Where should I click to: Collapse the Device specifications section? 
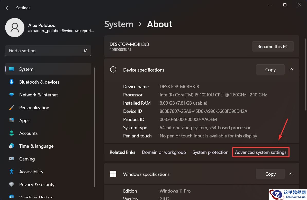point(291,69)
